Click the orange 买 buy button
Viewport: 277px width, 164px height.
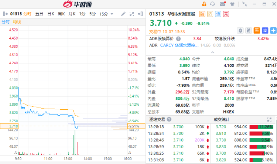tap(257, 31)
